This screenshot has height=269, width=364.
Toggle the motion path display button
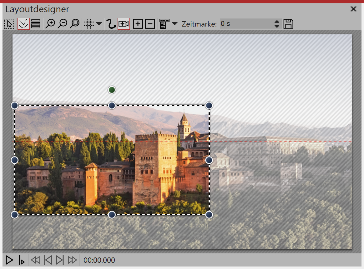click(23, 24)
